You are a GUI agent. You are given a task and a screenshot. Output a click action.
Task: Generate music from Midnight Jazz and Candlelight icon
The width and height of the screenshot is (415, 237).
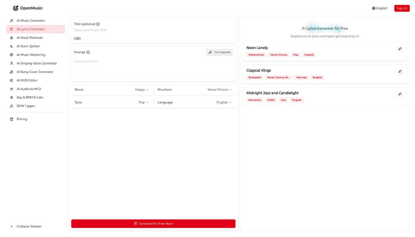(400, 94)
